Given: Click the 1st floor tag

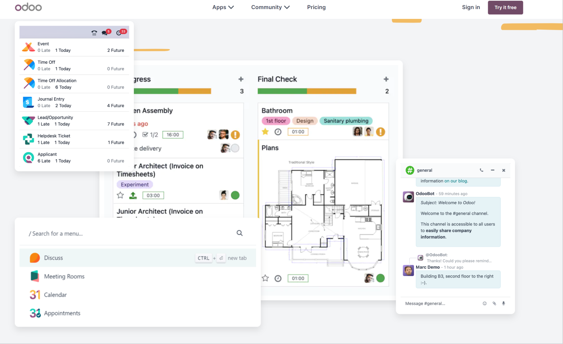Looking at the screenshot, I should click(276, 121).
